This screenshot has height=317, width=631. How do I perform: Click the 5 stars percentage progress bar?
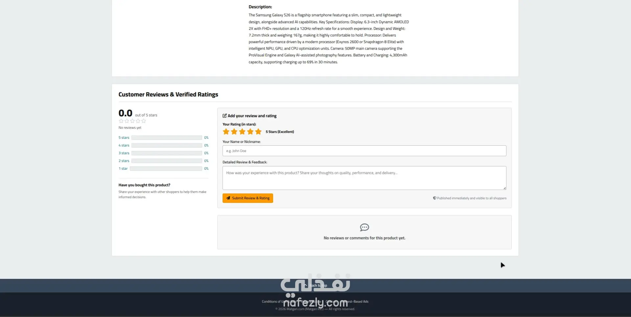pyautogui.click(x=167, y=137)
